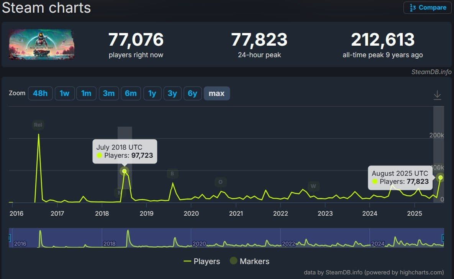Choose the 3m zoom range

[108, 93]
